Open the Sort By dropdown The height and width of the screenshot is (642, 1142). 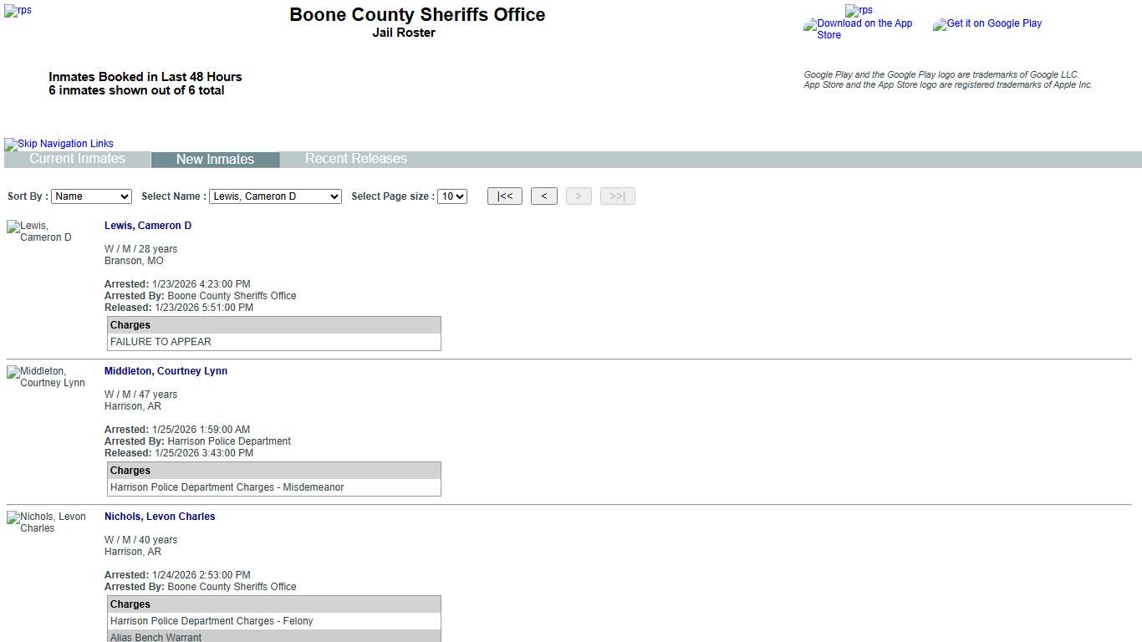coord(91,196)
